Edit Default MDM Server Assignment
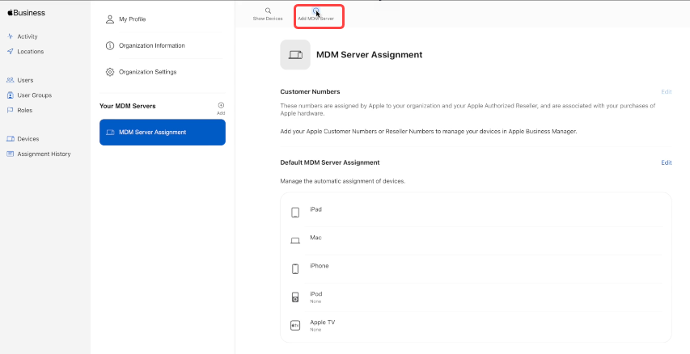 (x=666, y=162)
